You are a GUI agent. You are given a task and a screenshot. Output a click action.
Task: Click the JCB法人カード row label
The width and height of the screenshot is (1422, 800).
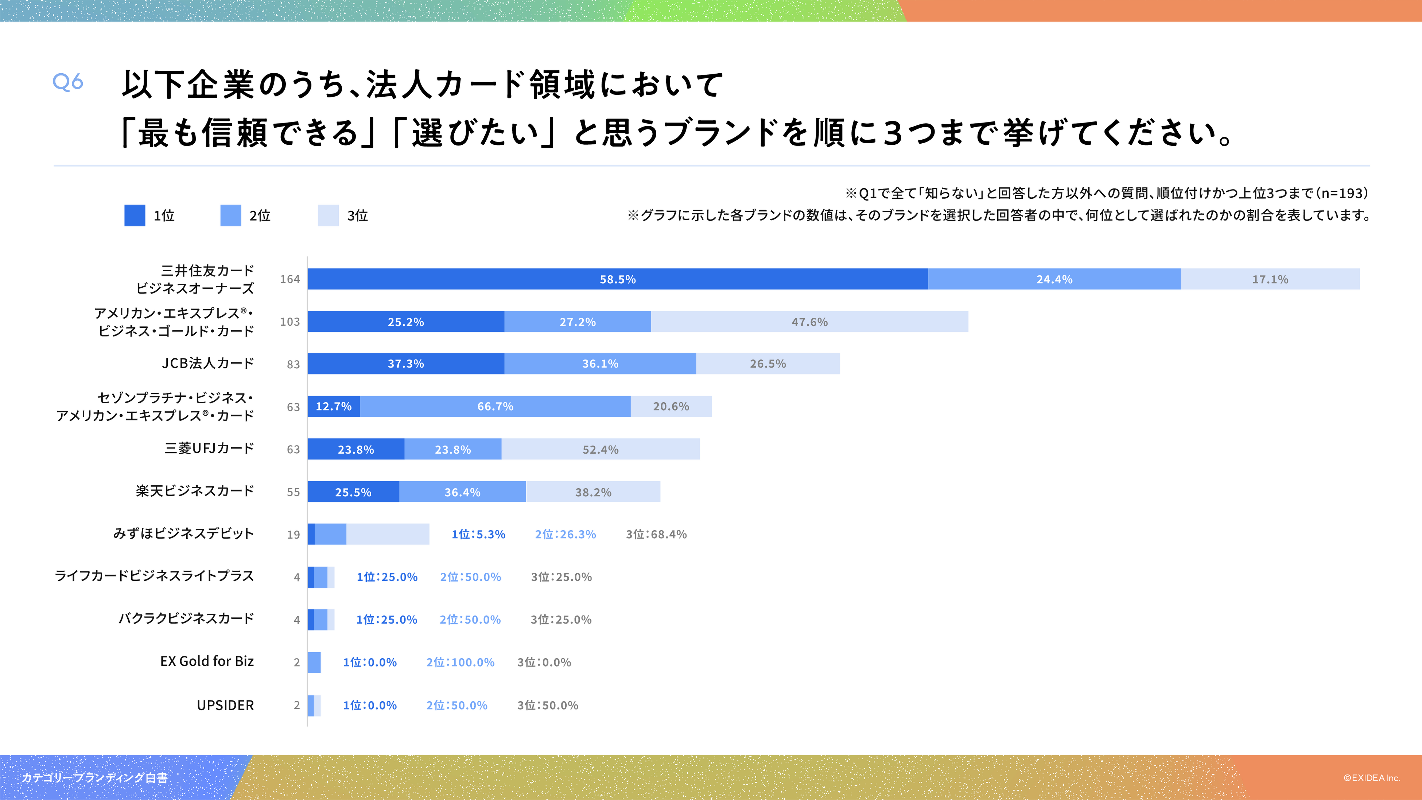click(207, 363)
